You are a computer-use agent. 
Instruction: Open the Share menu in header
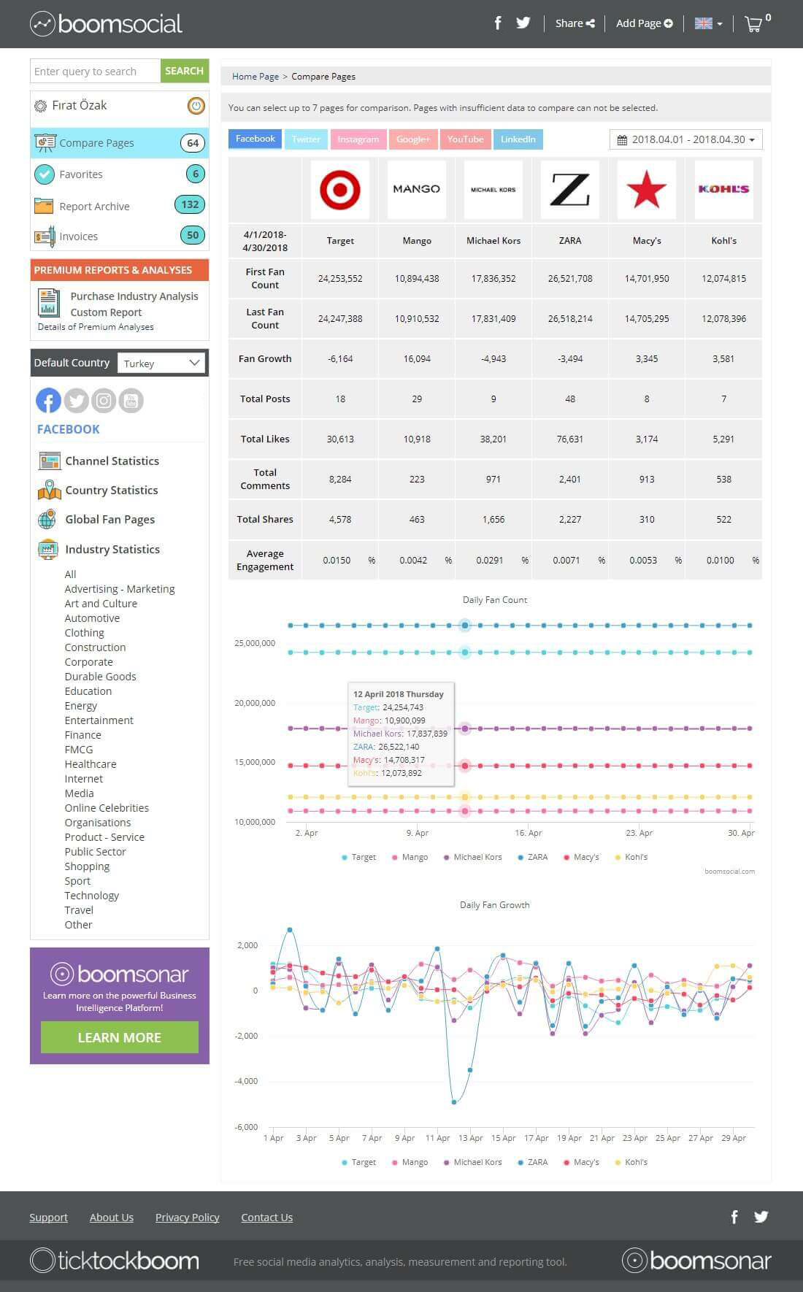tap(575, 23)
